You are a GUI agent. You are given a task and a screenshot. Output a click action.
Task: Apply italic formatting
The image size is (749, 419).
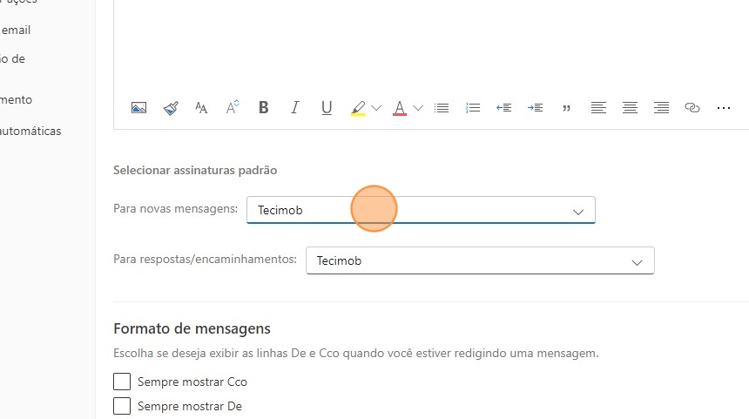click(295, 108)
